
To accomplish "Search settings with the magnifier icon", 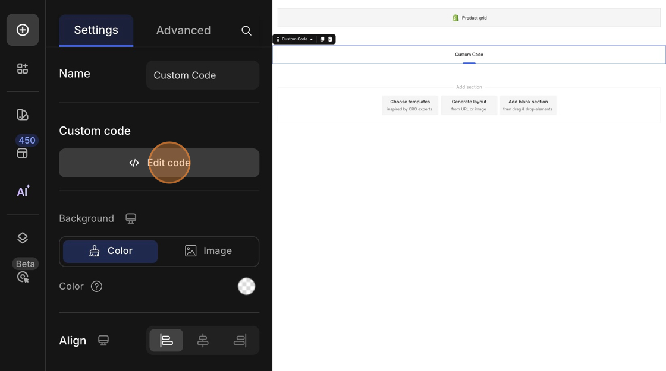I will [246, 30].
